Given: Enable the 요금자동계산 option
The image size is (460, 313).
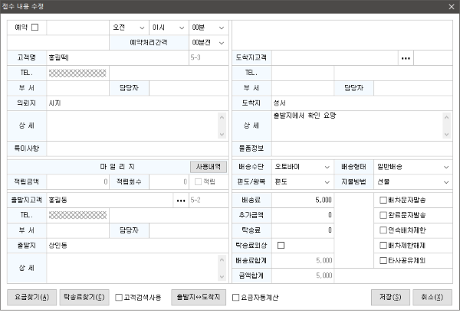Looking at the screenshot, I should tap(236, 297).
